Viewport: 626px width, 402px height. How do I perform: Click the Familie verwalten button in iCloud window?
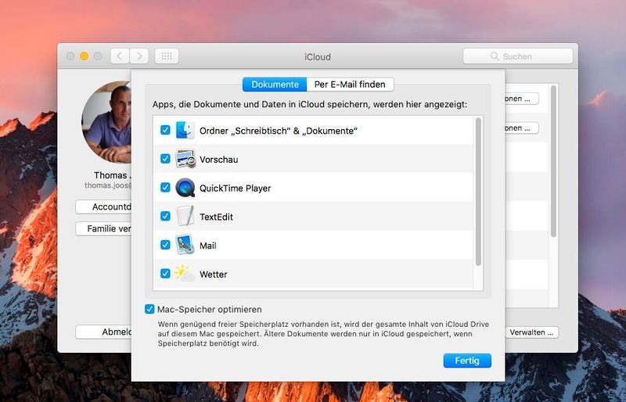103,228
